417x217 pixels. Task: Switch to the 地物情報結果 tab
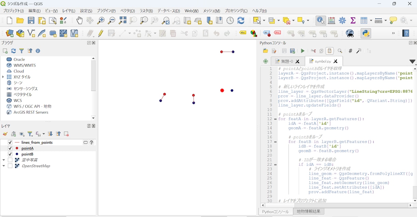tap(308, 212)
